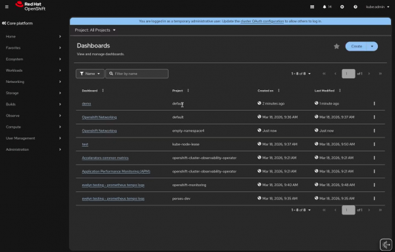Open Openshift Networking dashboard in default project
Viewport: 395px width, 252px height.
tap(99, 117)
